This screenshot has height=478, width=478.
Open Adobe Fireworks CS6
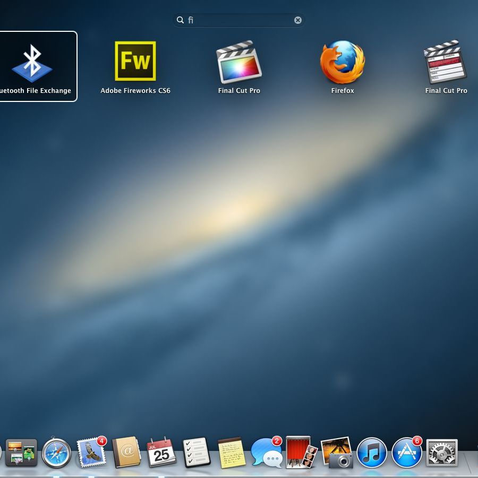pos(135,61)
